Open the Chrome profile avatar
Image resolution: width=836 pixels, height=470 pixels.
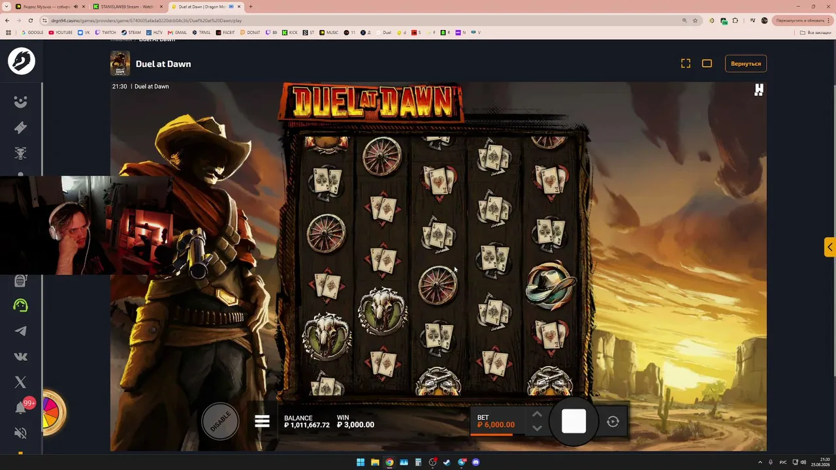(765, 20)
